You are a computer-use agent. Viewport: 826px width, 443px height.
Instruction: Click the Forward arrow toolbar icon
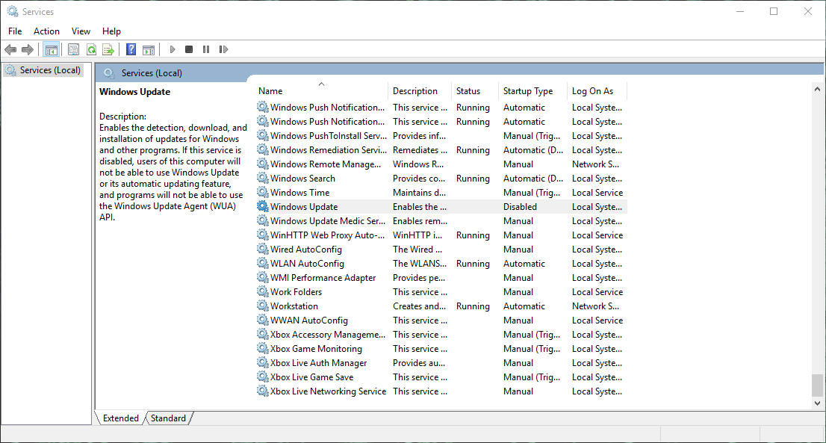click(28, 49)
